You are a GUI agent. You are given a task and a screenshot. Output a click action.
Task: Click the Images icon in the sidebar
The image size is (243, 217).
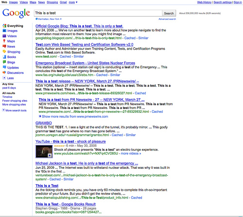[x=4, y=31]
